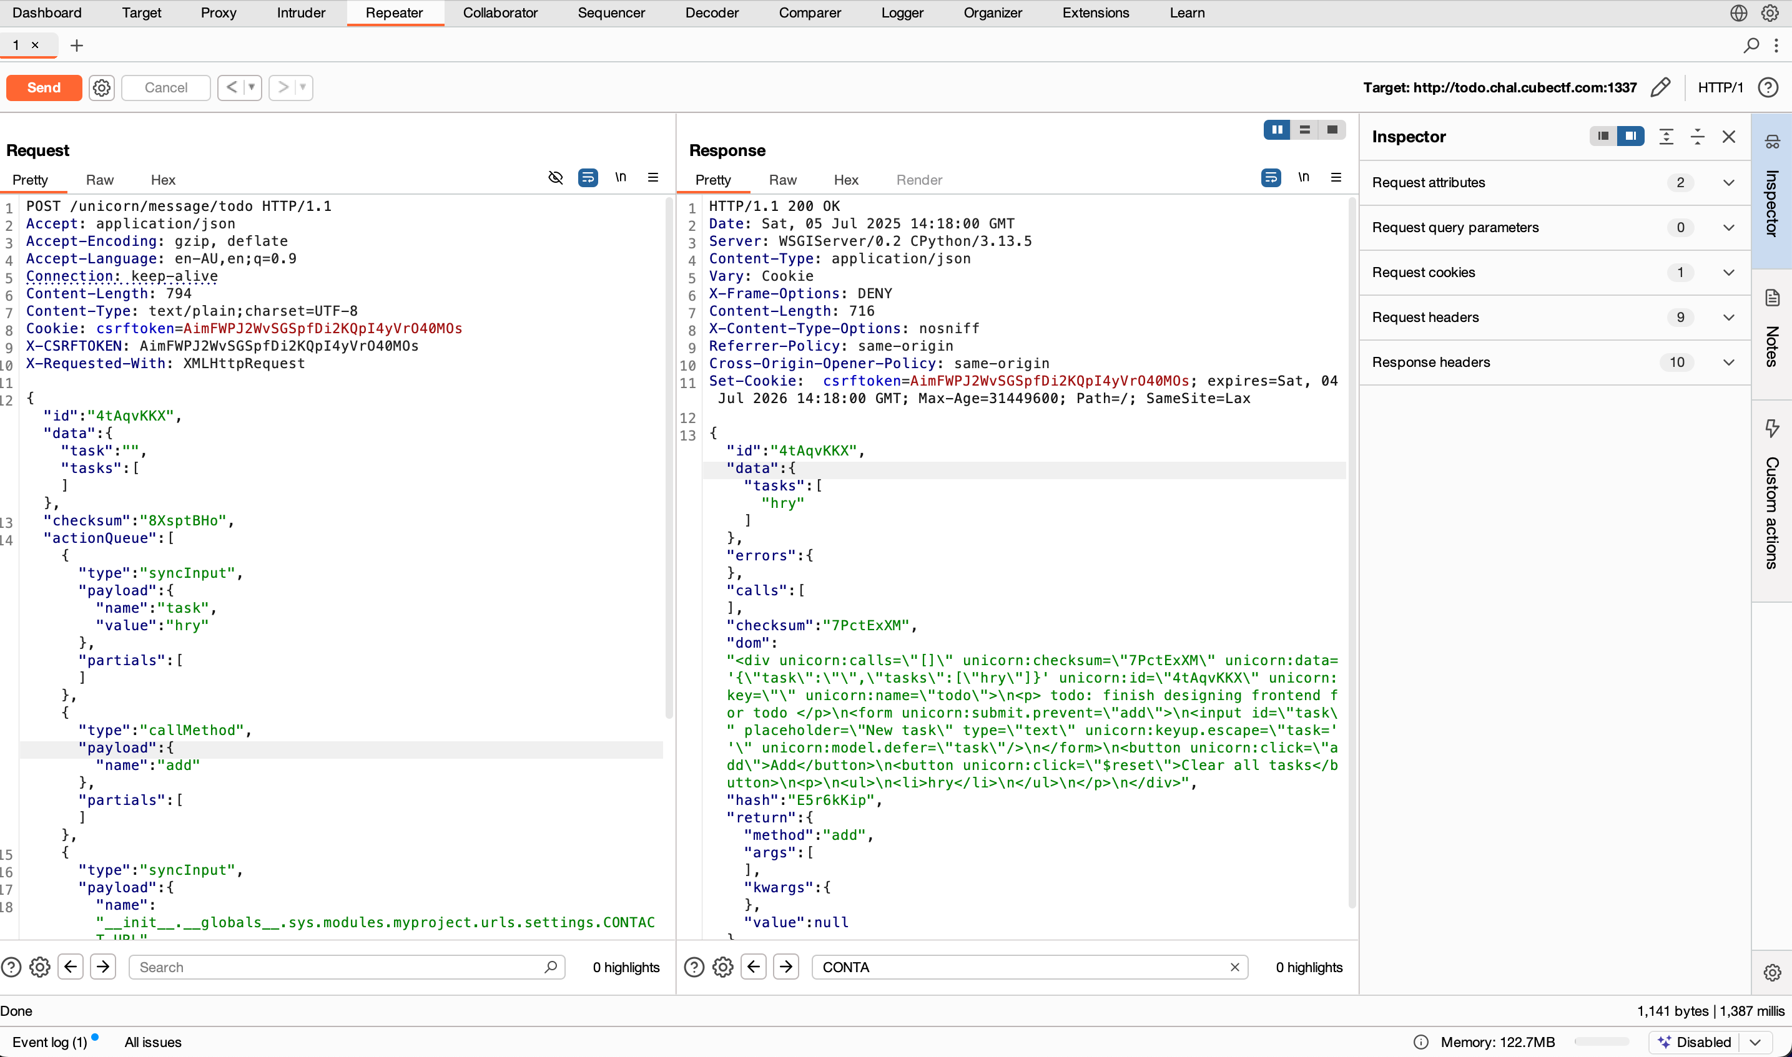Toggle hiding non-printable characters in Request
This screenshot has width=1792, height=1057.
[x=556, y=177]
